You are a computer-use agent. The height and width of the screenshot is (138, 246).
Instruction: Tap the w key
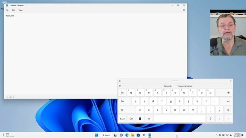click(x=140, y=93)
